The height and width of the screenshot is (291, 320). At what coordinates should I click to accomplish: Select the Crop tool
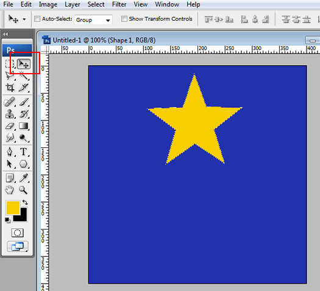(10, 88)
